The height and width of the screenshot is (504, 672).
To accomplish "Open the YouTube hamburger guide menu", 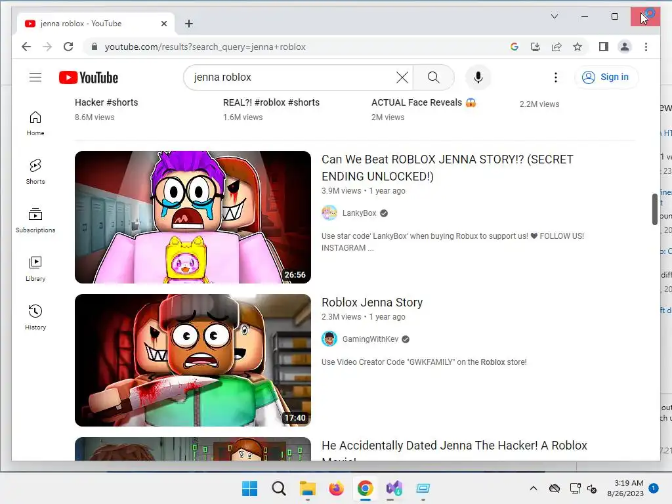I will [x=35, y=77].
